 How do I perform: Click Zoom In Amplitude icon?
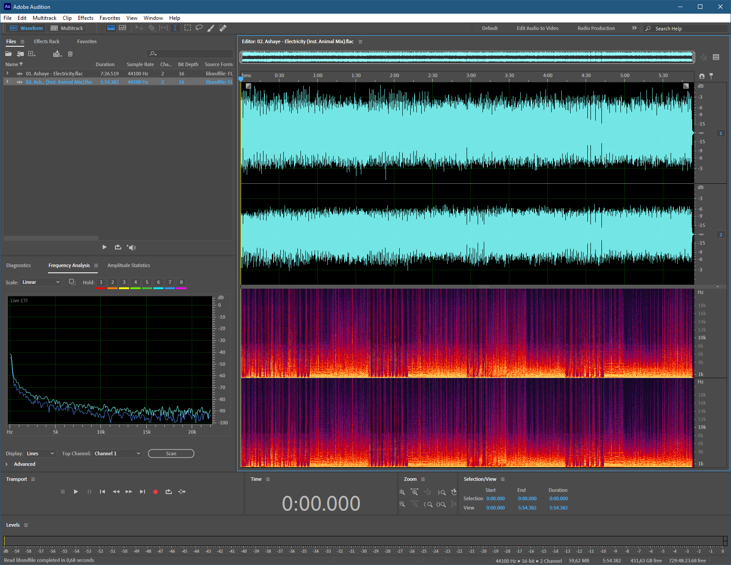[x=402, y=492]
